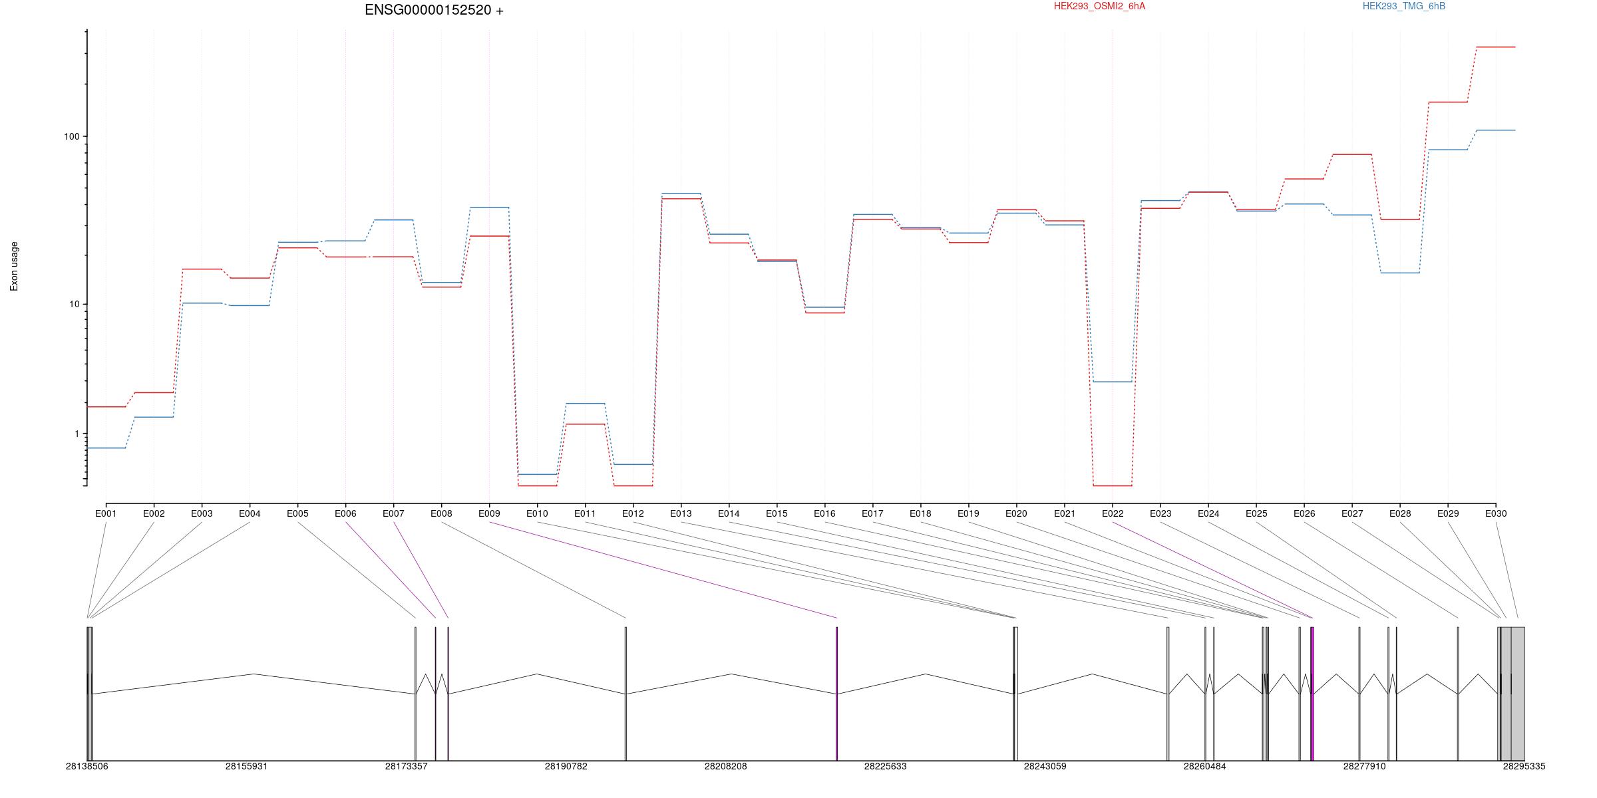Viewport: 1597px width, 798px height.
Task: Click the y-axis tick label 100
Action: (71, 136)
